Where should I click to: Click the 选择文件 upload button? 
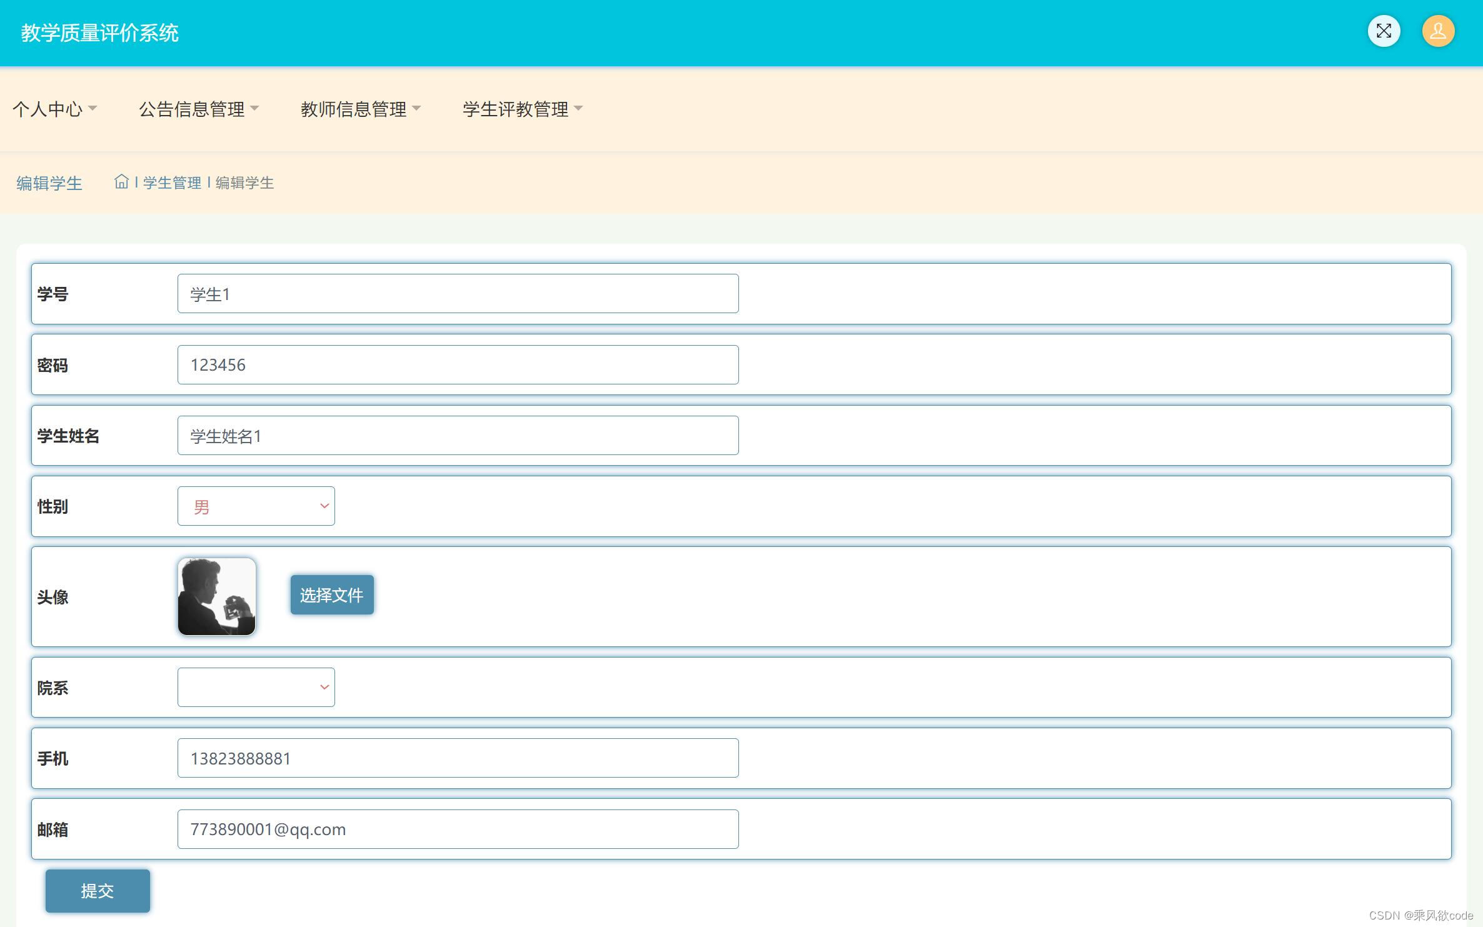tap(332, 595)
